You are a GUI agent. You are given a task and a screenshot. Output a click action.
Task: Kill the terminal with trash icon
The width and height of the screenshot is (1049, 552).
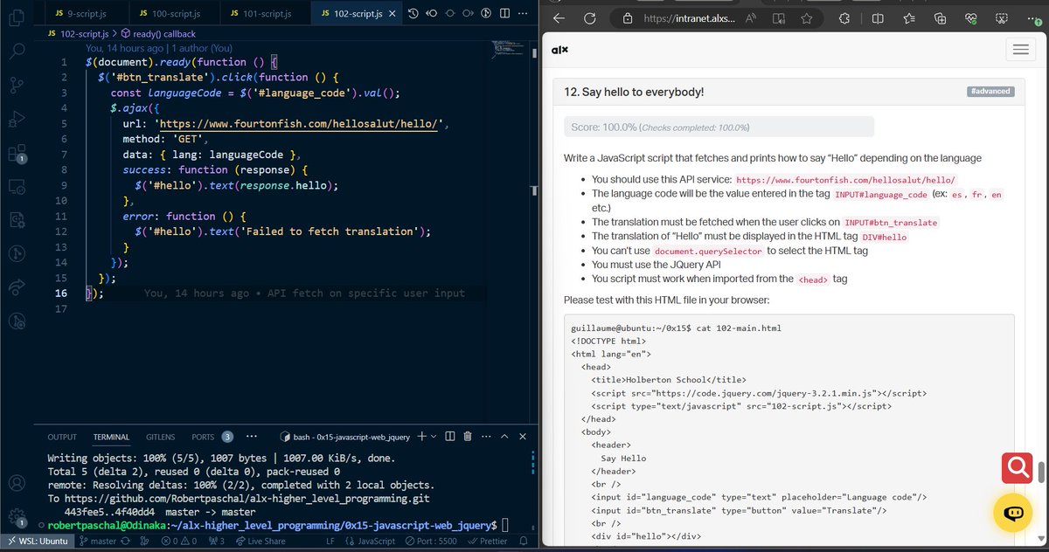(468, 436)
